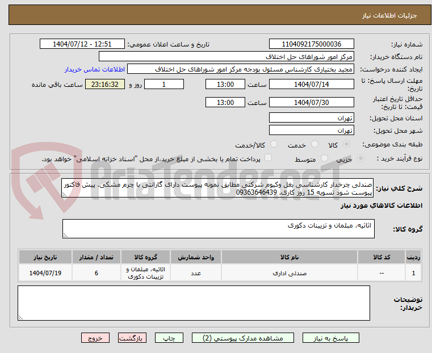Click the بازگشت back button

point(132,338)
